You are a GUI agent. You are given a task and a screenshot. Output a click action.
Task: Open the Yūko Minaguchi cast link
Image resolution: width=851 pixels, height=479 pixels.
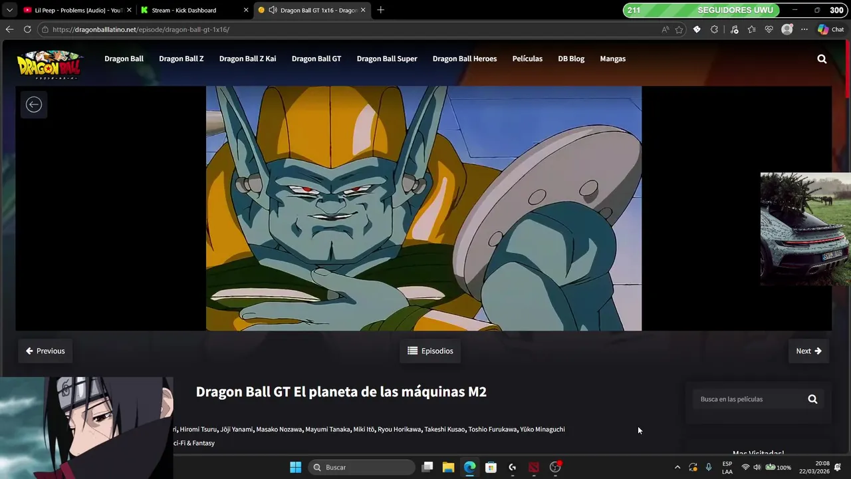coord(543,429)
